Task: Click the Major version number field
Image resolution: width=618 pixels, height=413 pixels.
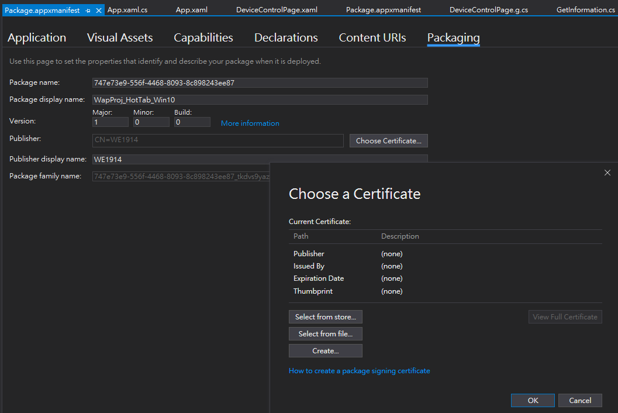Action: [110, 122]
